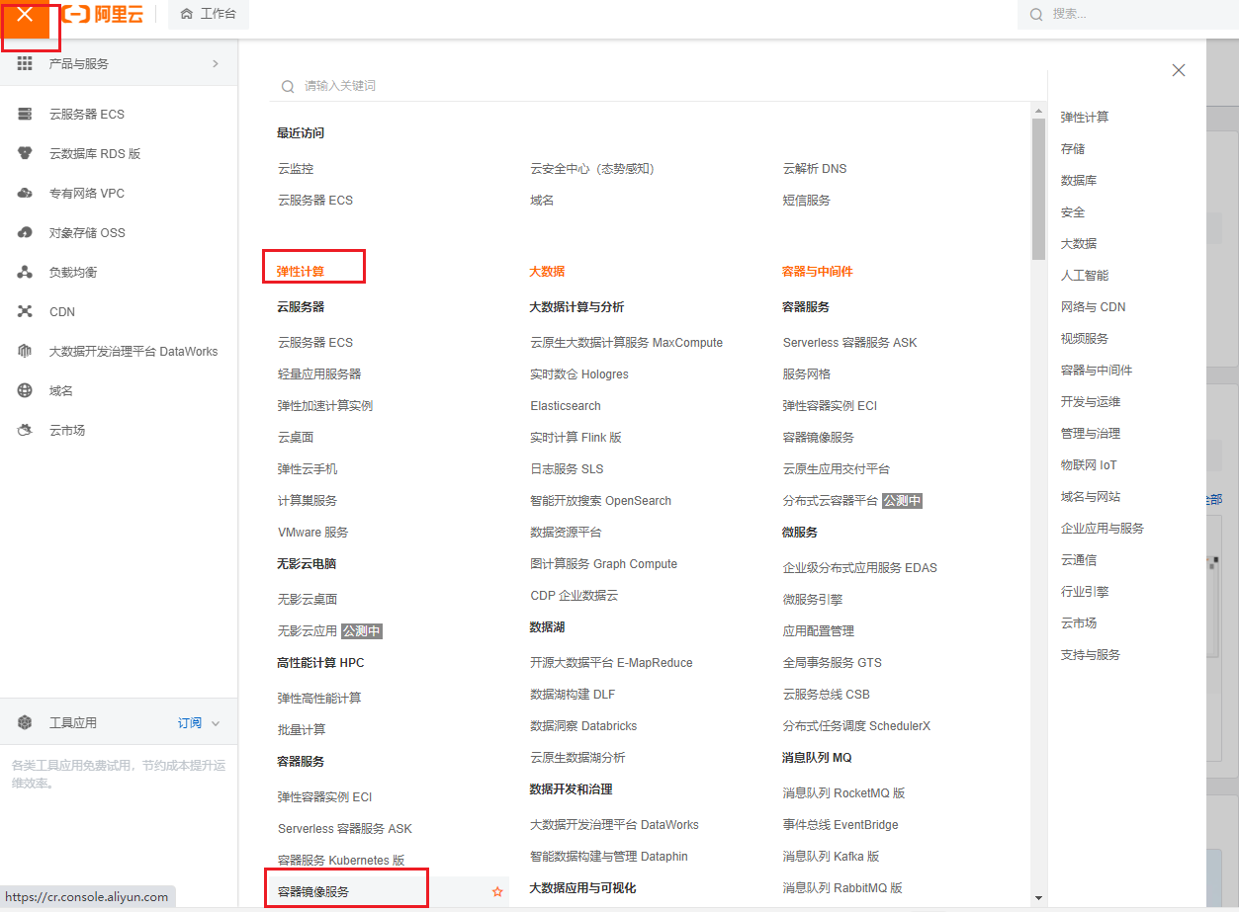Open 弹性云手机 product link

(308, 468)
